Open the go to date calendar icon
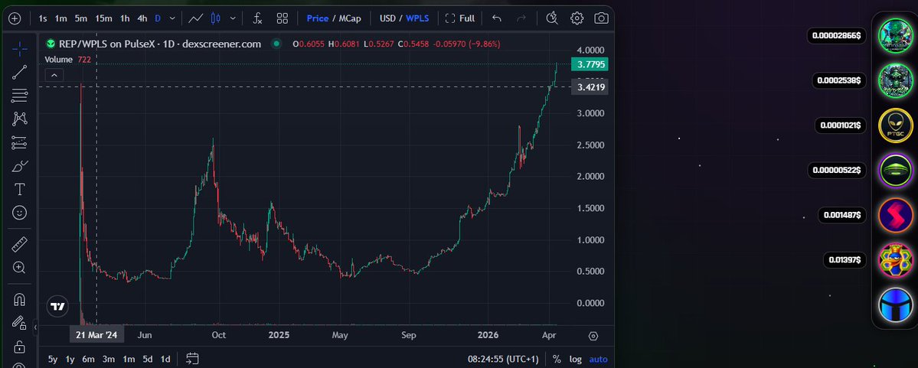The width and height of the screenshot is (918, 368). tap(193, 359)
